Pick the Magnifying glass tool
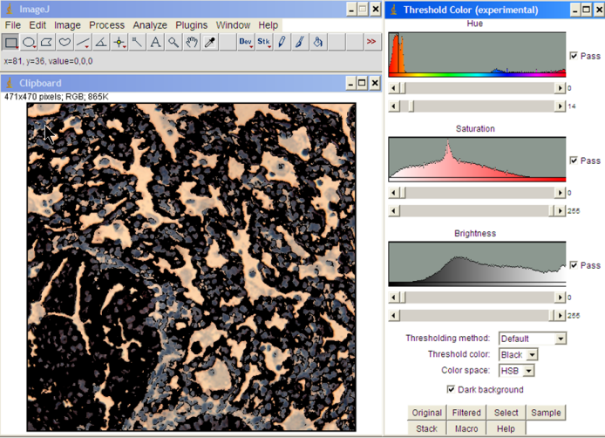Image resolution: width=605 pixels, height=438 pixels. pos(173,42)
